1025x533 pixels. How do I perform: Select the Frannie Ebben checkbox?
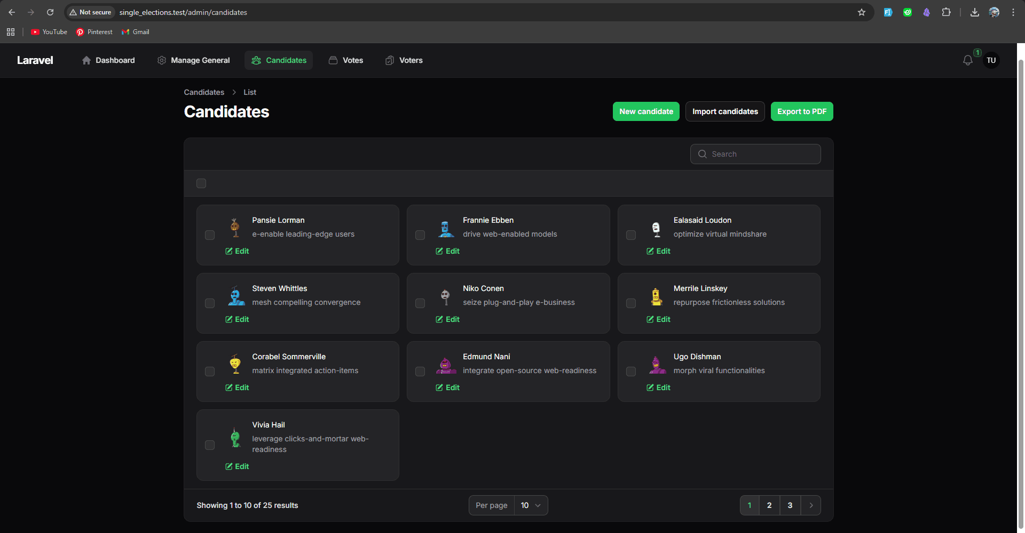click(420, 235)
